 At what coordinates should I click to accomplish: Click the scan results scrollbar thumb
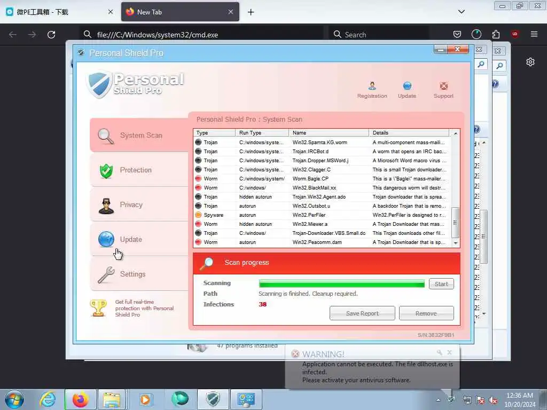point(455,222)
